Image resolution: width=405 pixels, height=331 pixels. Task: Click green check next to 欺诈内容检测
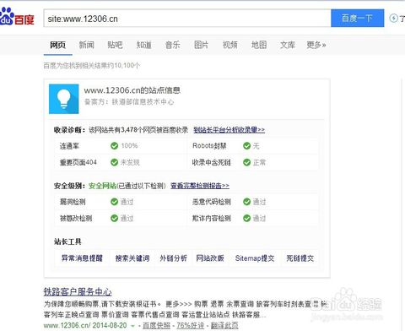[x=246, y=218]
